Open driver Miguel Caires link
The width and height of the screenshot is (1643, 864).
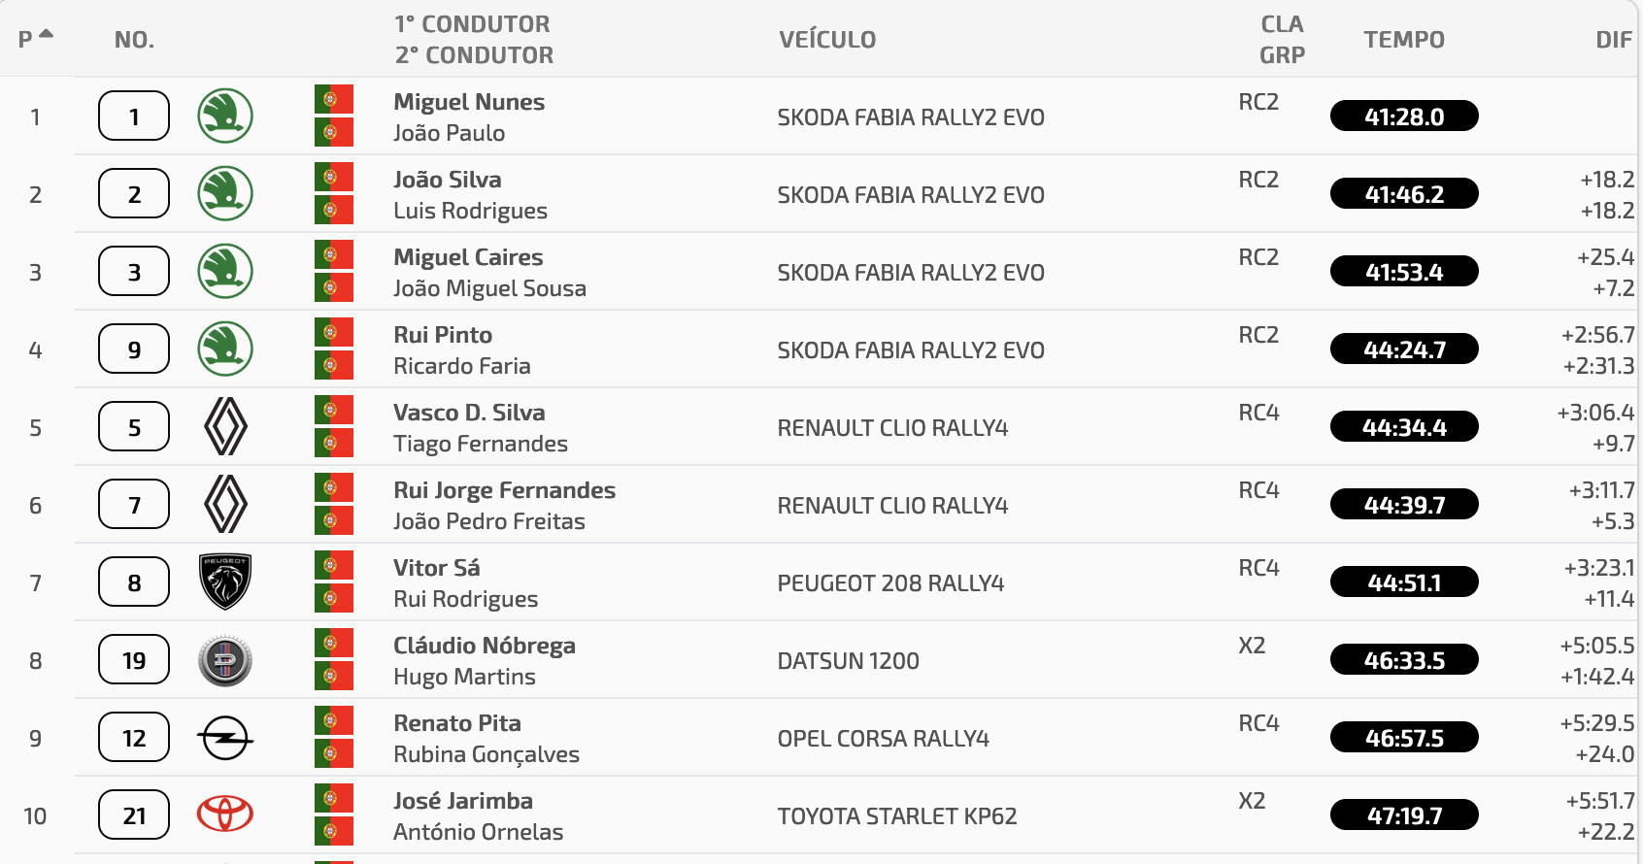click(x=468, y=257)
